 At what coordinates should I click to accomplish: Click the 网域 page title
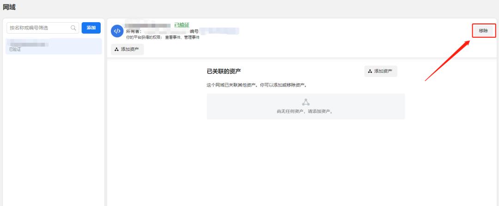pyautogui.click(x=9, y=7)
